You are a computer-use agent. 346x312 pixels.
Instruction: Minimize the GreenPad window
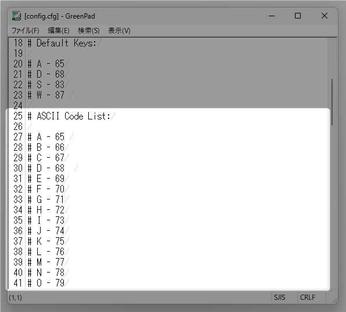coord(272,16)
